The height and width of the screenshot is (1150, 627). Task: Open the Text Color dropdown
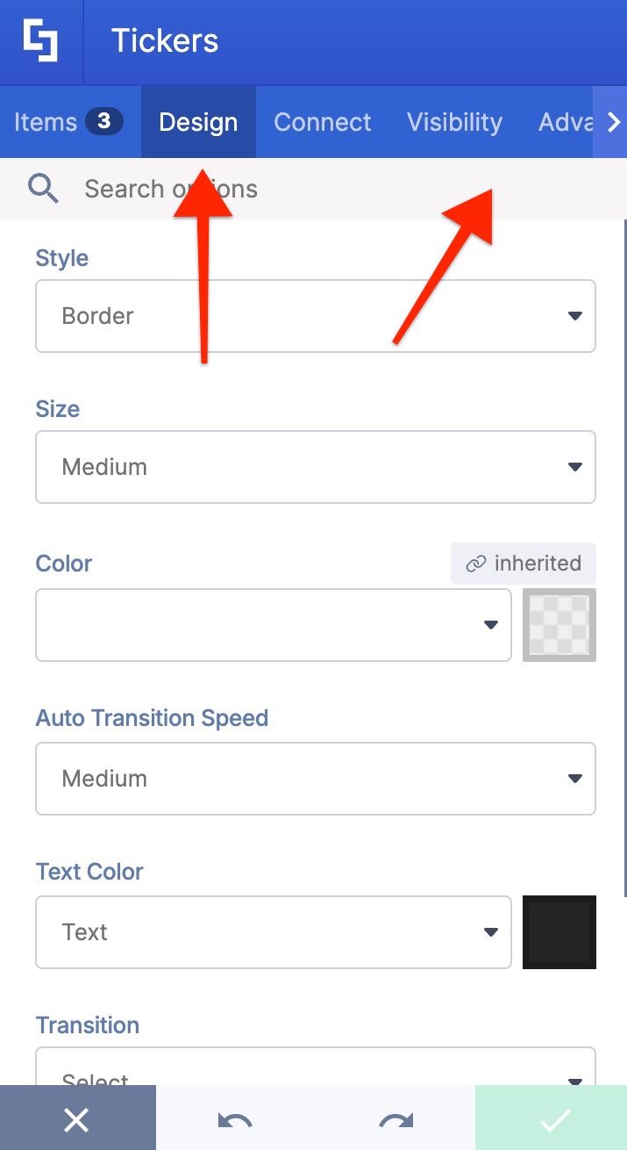tap(274, 932)
